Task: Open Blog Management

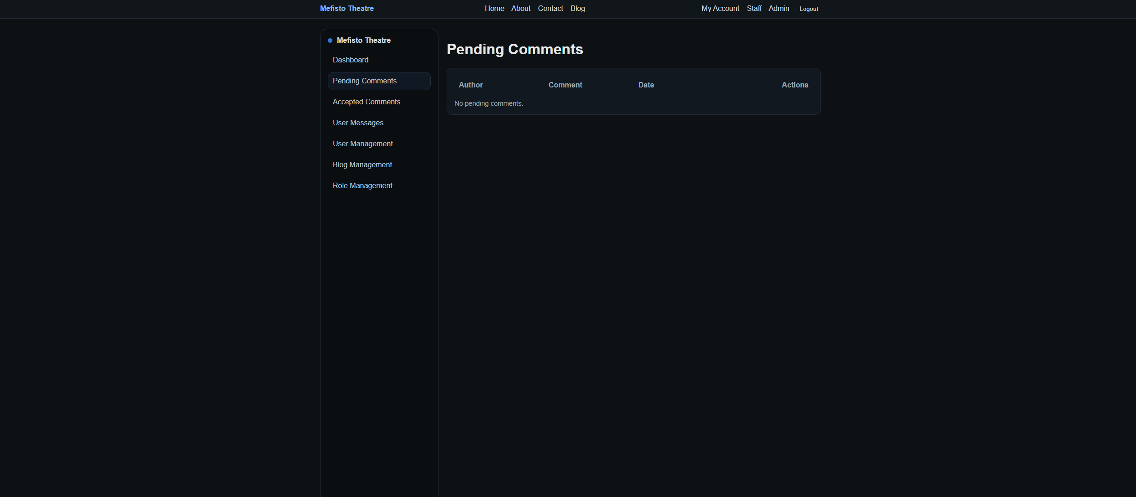Action: 362,164
